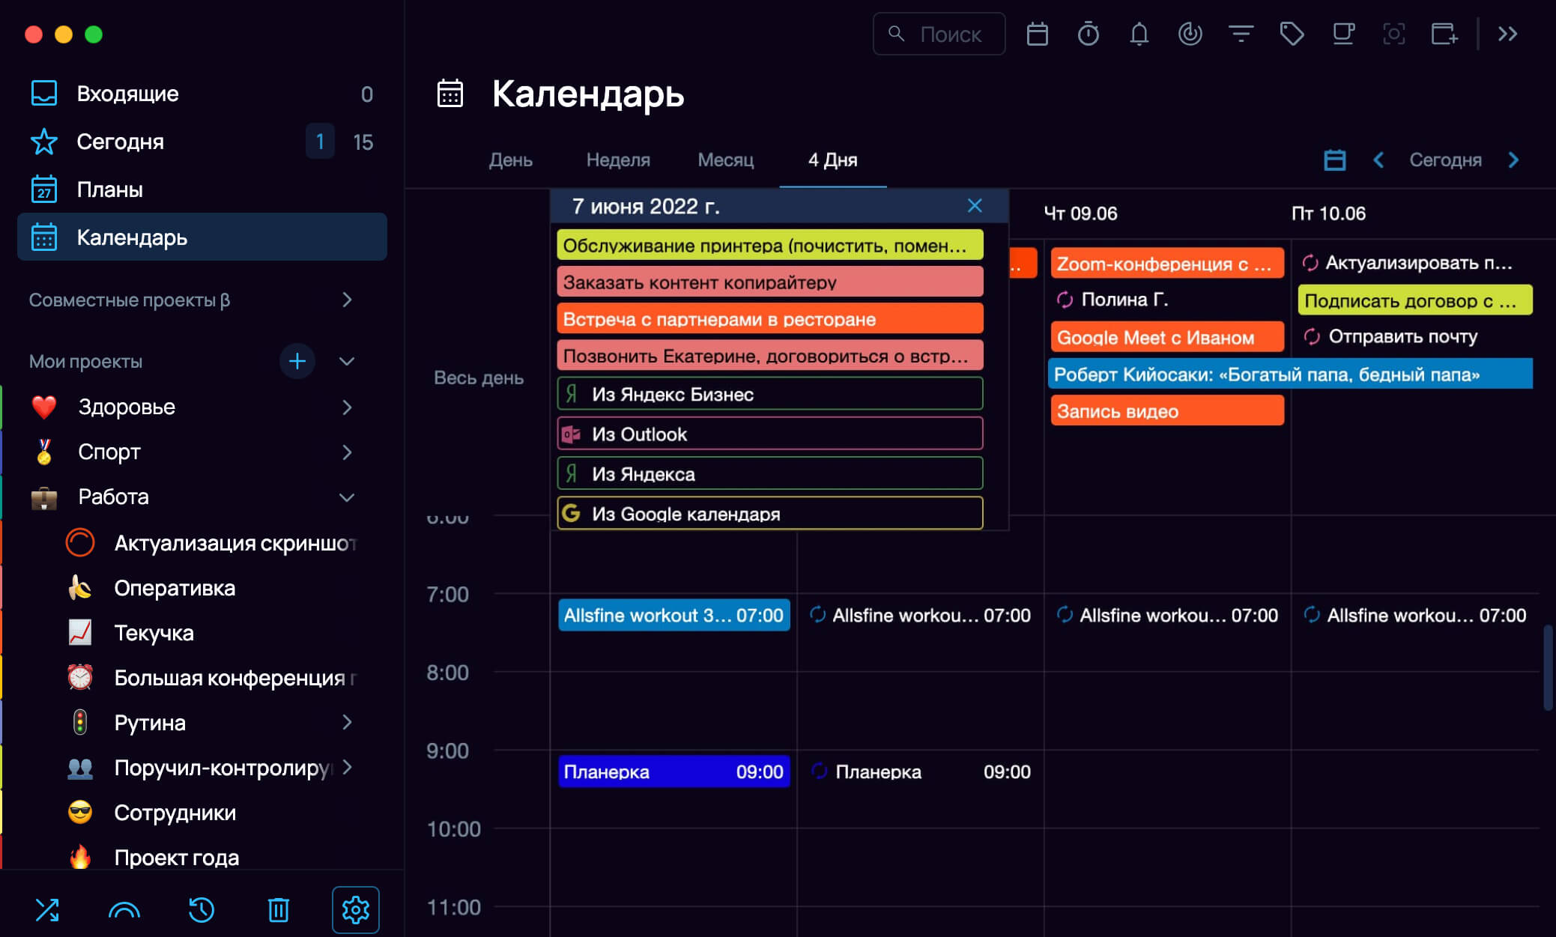This screenshot has height=937, width=1556.
Task: Select the 4 Дня view tab
Action: point(833,160)
